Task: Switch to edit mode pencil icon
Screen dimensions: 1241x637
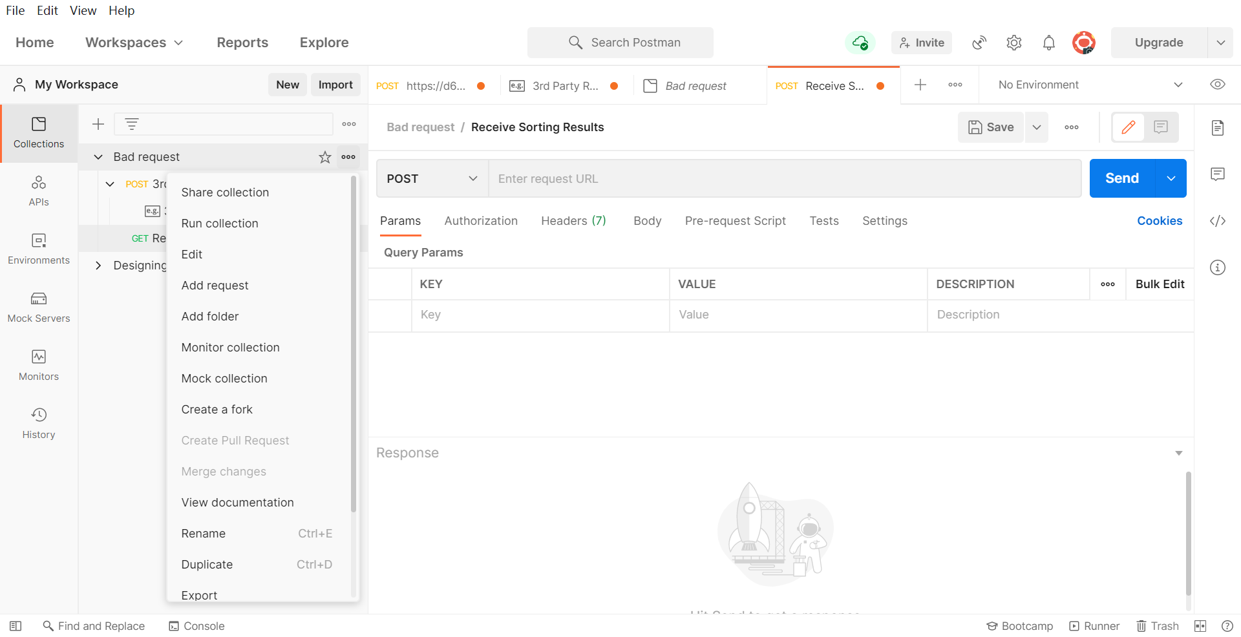Action: point(1129,127)
